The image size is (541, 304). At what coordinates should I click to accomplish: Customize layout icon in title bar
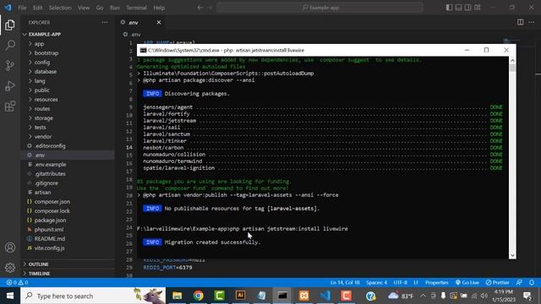pyautogui.click(x=478, y=8)
